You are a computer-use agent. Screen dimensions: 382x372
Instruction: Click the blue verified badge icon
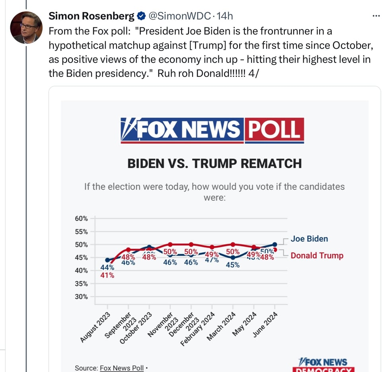[141, 16]
